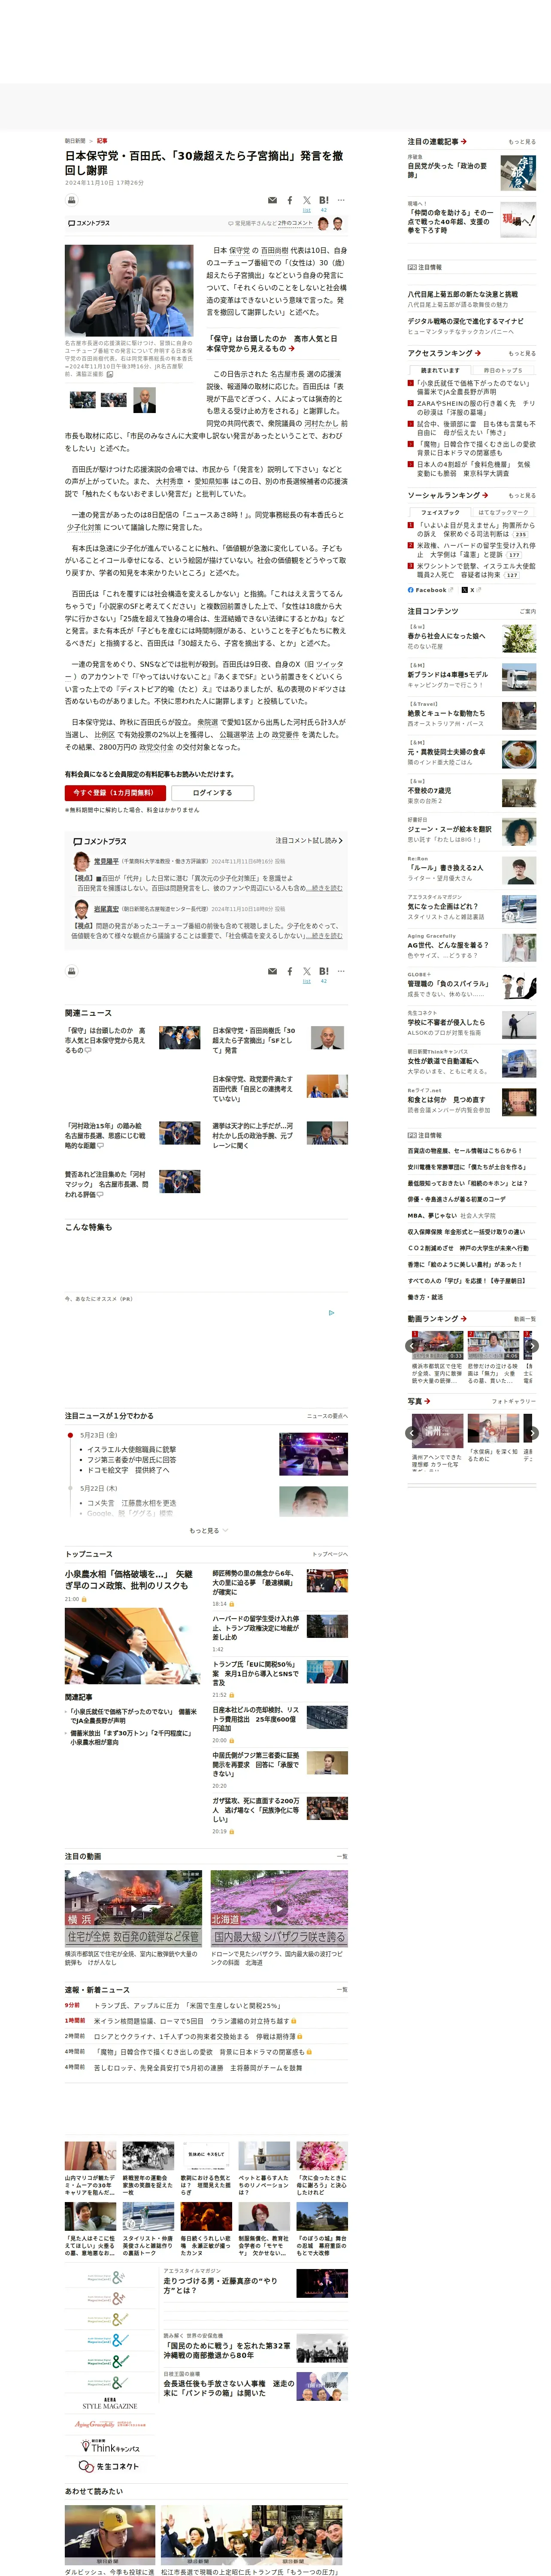Click 続きを読む on 岩尾真宏's comment
Viewport: 551px width, 2576px height.
click(325, 936)
